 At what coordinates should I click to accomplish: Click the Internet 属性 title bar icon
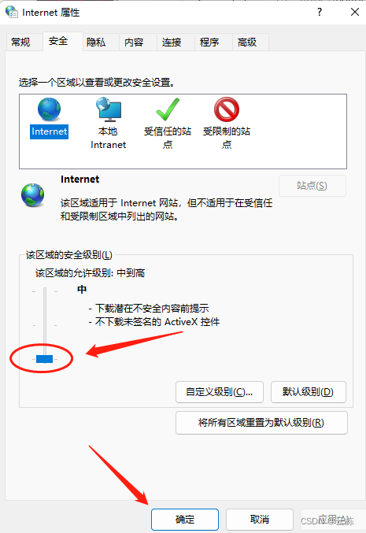(x=12, y=12)
